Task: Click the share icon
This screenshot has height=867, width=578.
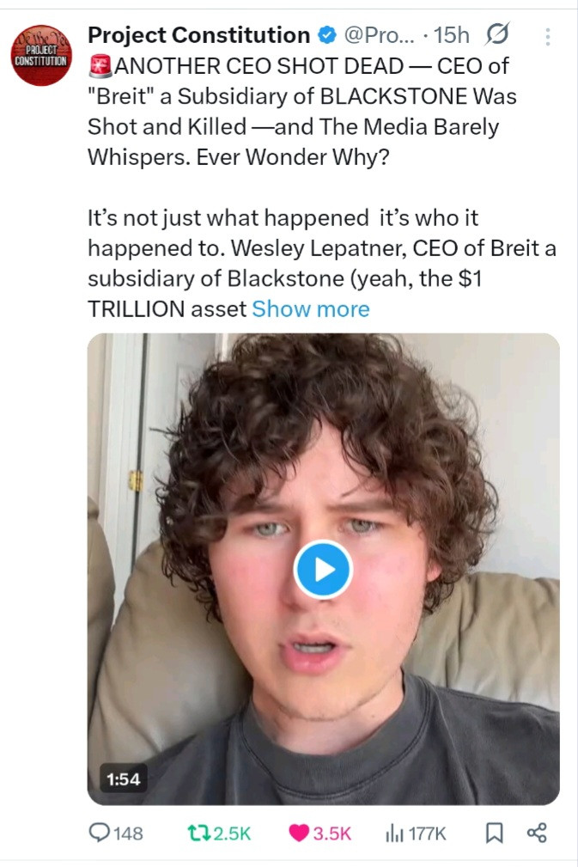Action: pos(537,833)
